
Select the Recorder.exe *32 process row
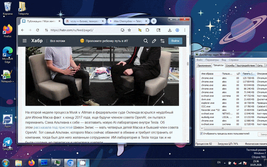(x=234, y=110)
